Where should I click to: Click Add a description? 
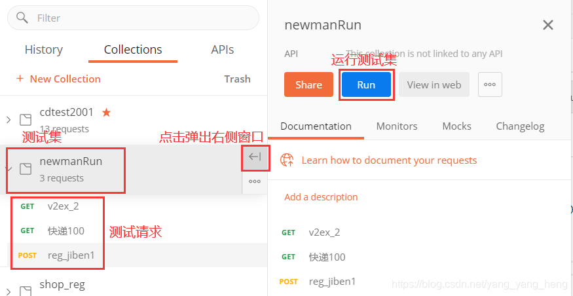pyautogui.click(x=321, y=197)
